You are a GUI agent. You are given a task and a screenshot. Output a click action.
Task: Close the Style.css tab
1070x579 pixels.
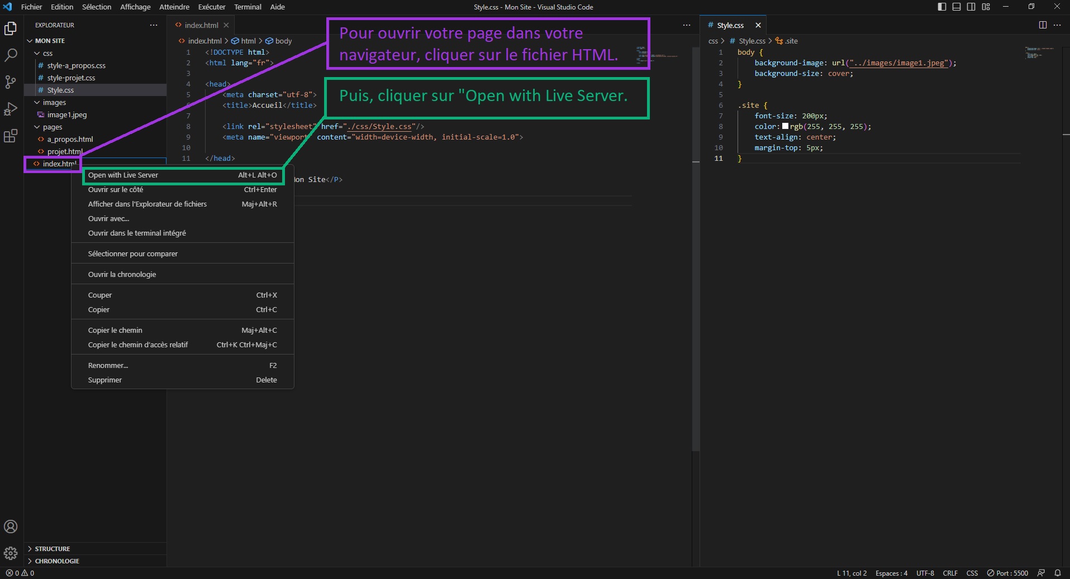click(758, 25)
